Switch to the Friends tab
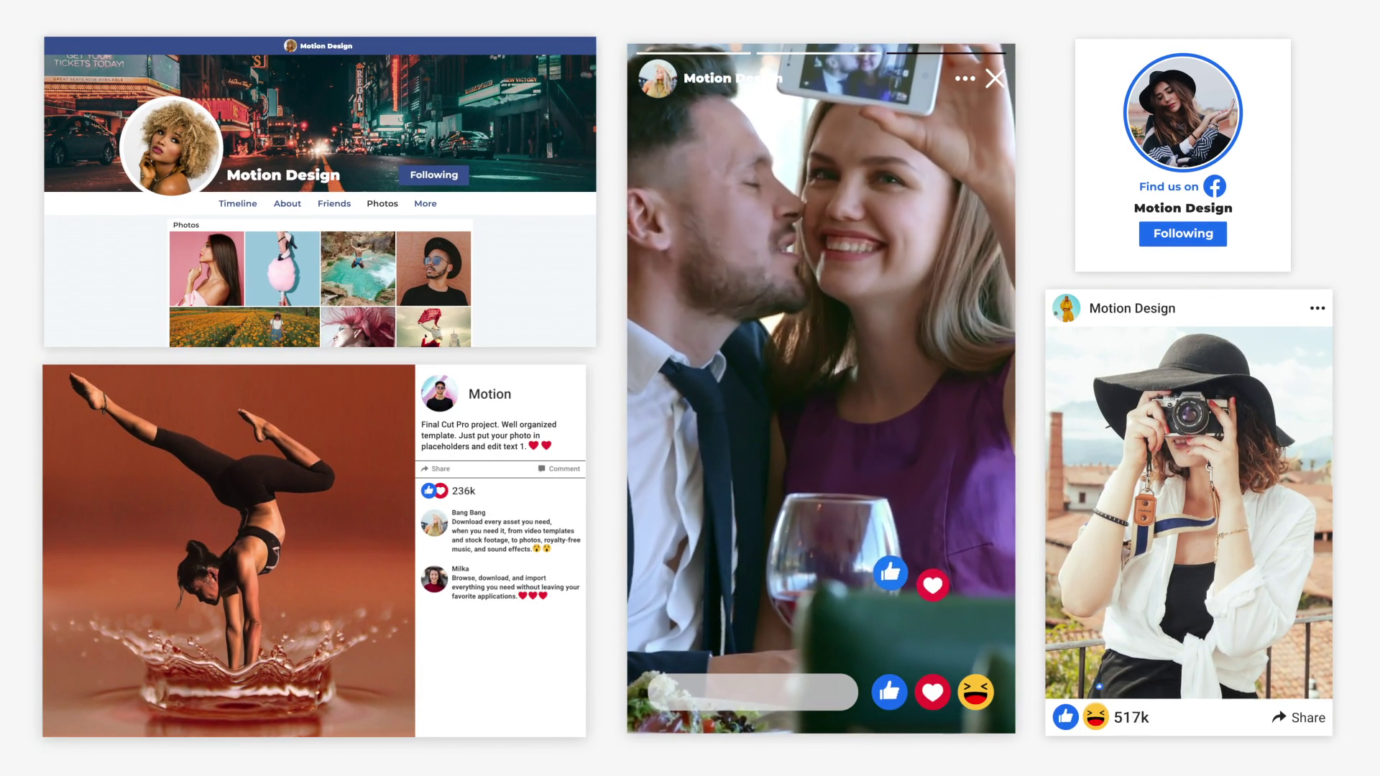Viewport: 1380px width, 776px height. point(333,204)
